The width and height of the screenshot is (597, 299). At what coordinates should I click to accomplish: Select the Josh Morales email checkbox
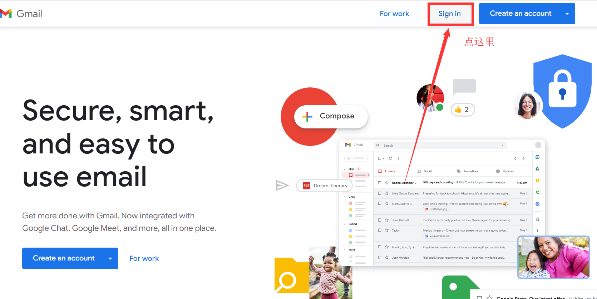380,257
